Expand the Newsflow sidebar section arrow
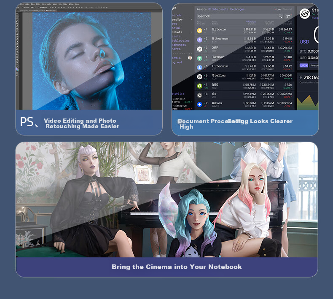 point(191,19)
